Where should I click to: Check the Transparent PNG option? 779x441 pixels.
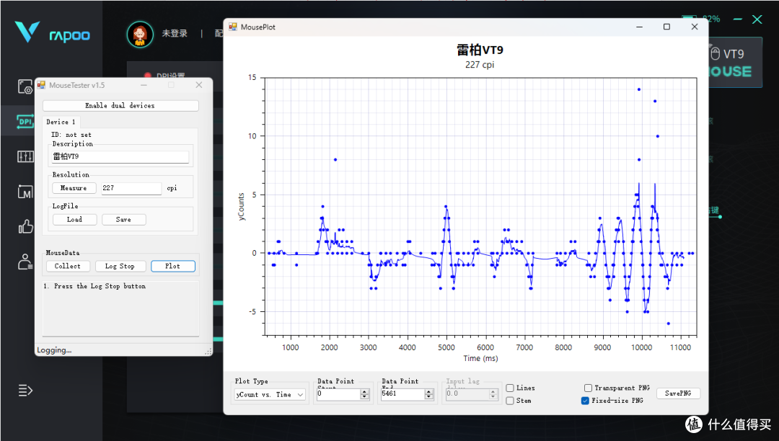pos(589,388)
